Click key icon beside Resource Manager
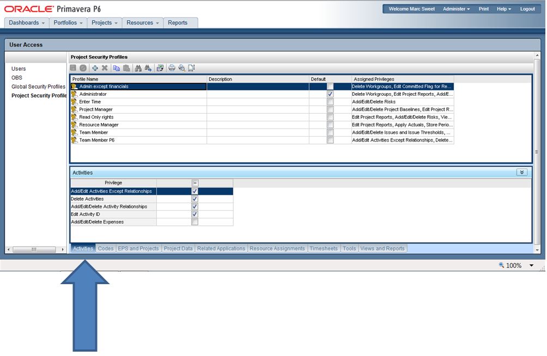The height and width of the screenshot is (356, 547). point(74,125)
